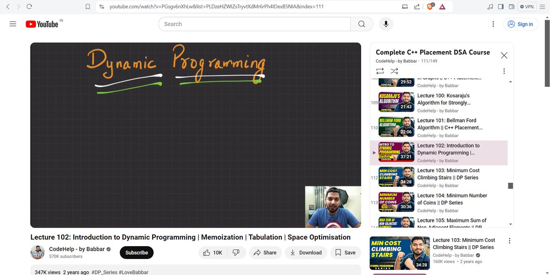Open YouTube guide hamburger menu

pyautogui.click(x=13, y=24)
